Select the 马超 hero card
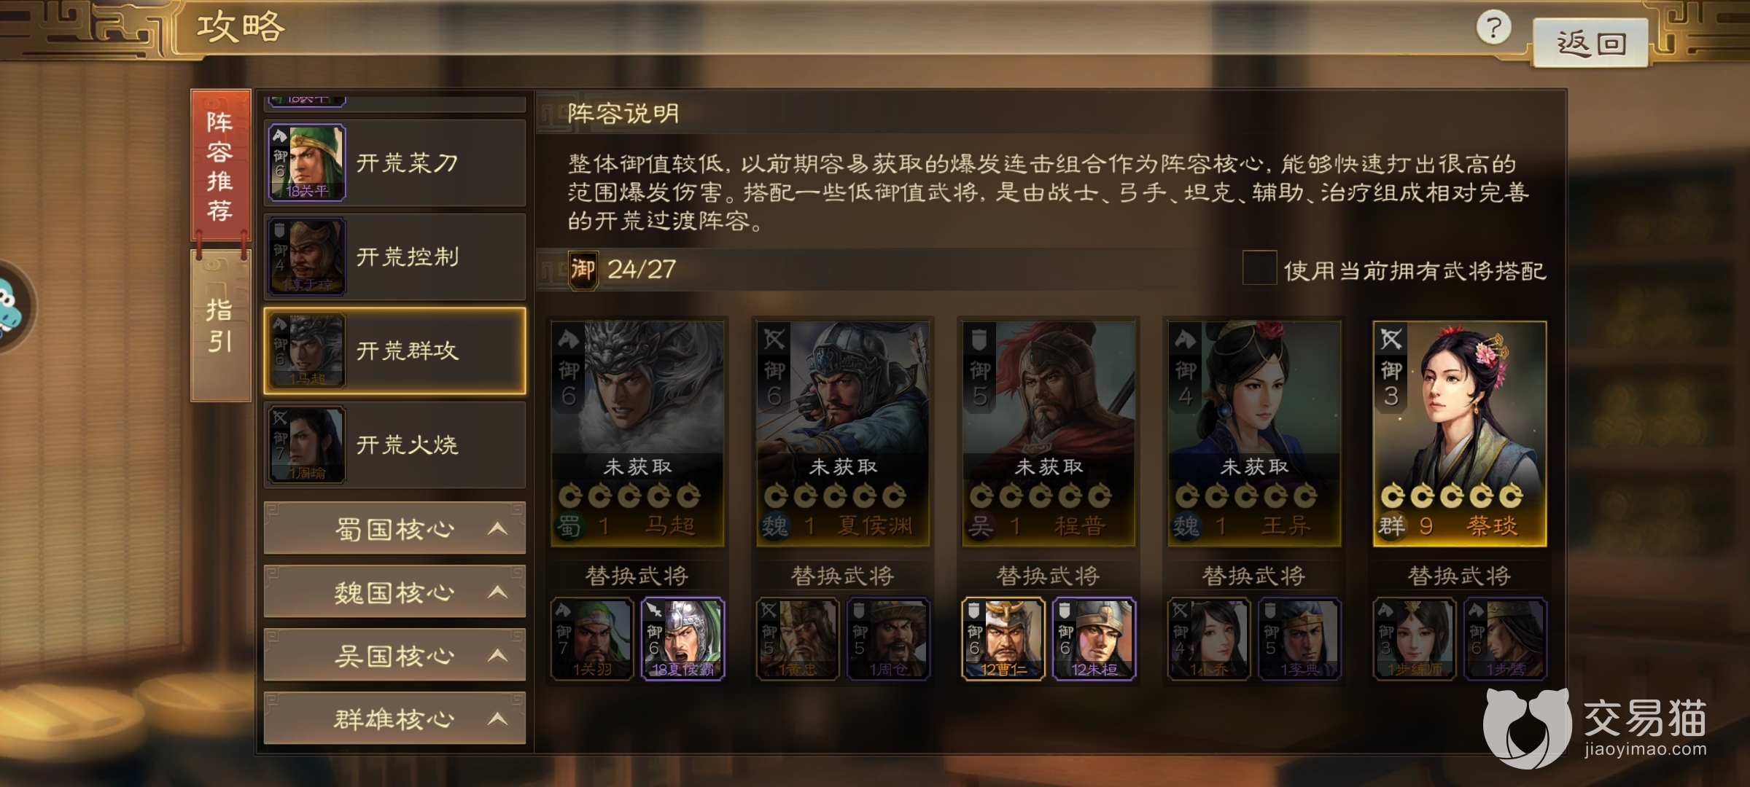This screenshot has width=1750, height=787. coord(637,434)
